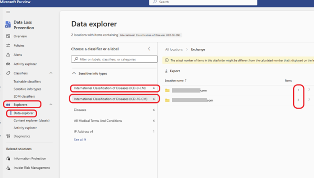
Task: Click the Insider Risk Management person icon
Action: click(8, 168)
